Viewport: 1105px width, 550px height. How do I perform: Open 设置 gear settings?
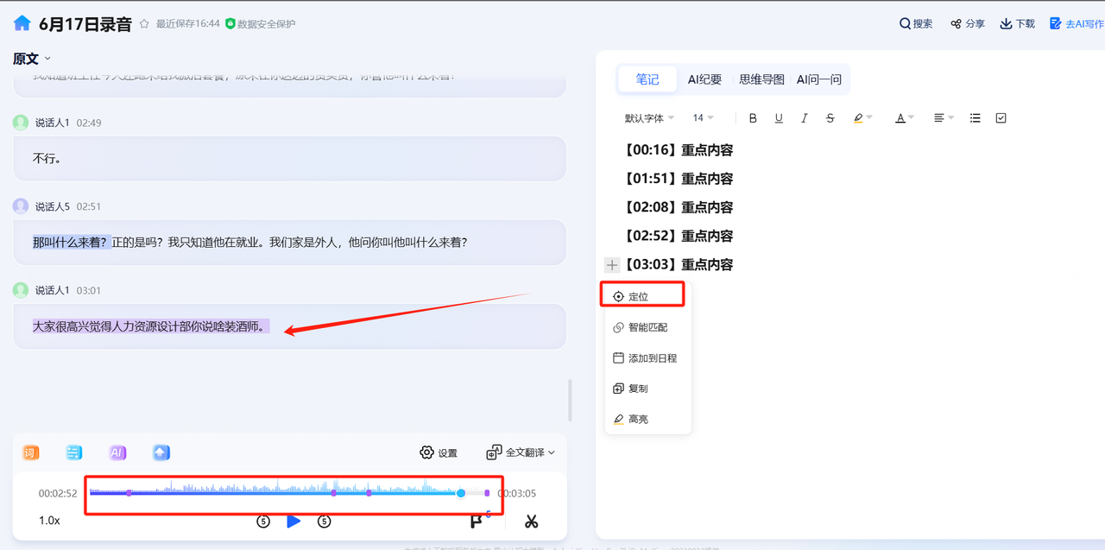(x=439, y=452)
